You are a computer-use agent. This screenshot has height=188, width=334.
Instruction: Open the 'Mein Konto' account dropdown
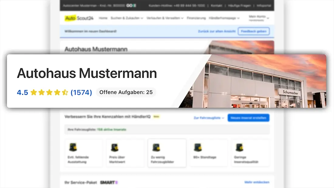pos(259,18)
